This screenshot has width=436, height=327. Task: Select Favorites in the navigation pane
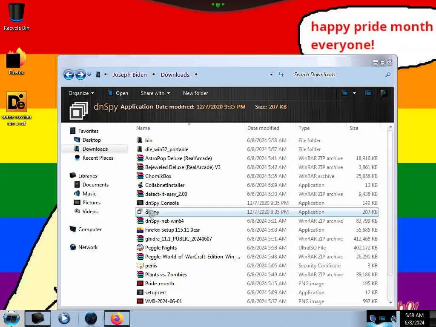pos(85,131)
